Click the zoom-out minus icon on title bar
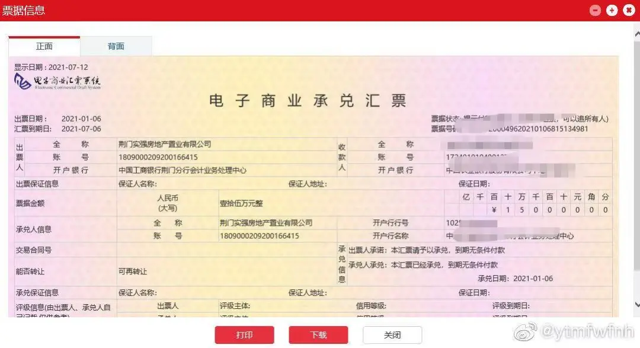 (594, 10)
